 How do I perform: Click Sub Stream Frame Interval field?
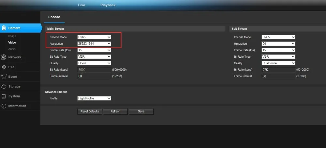click(278, 76)
